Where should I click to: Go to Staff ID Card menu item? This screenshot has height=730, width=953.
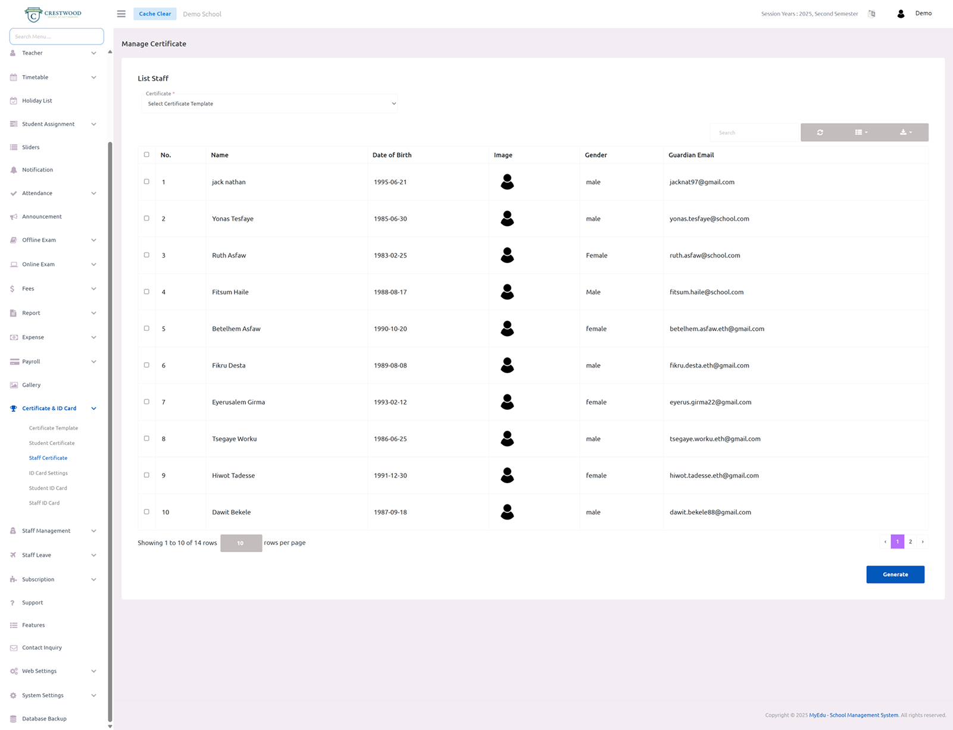(x=44, y=503)
